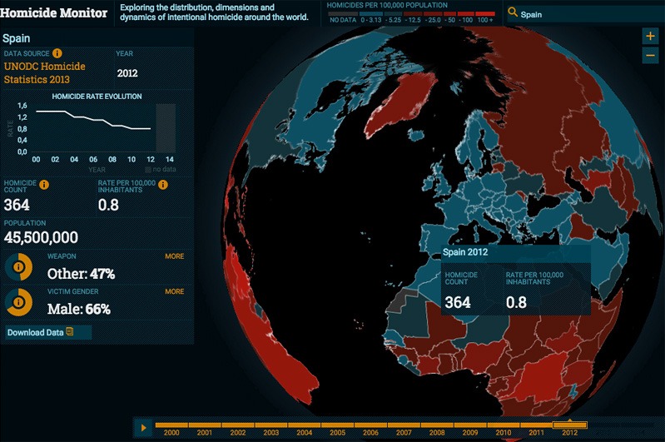Click the Rate per 100,000 info icon

[163, 185]
